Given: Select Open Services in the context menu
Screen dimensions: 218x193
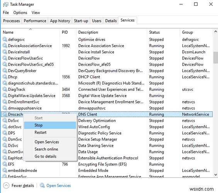Looking at the screenshot, I should (x=50, y=142).
